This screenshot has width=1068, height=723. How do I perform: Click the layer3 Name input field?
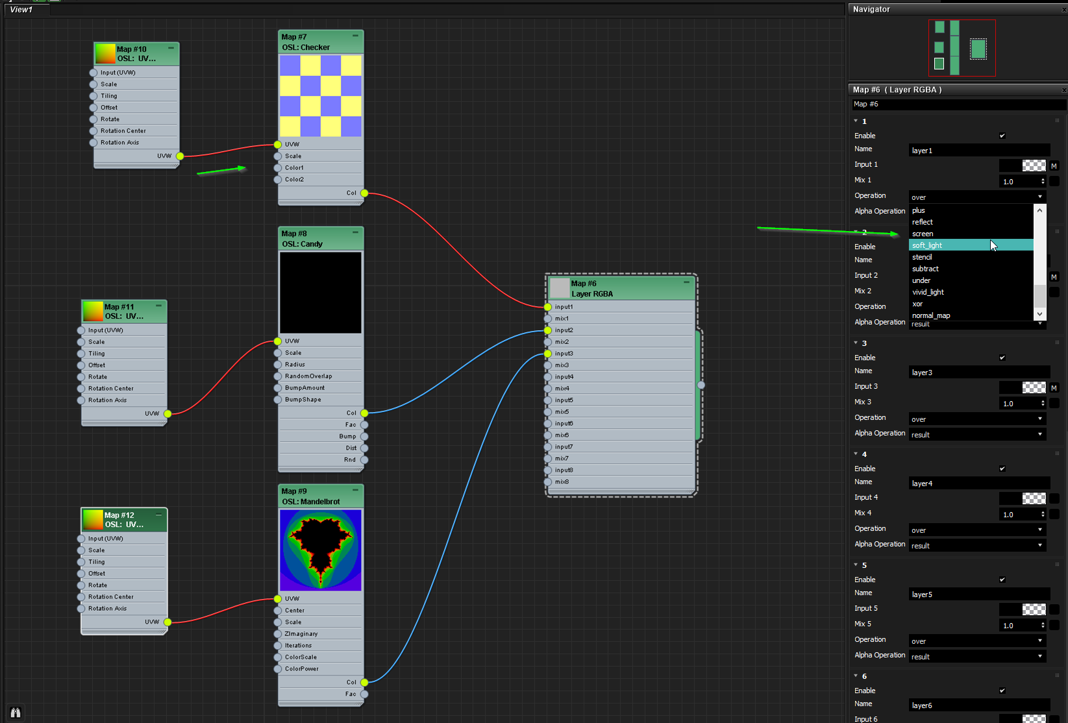point(979,372)
